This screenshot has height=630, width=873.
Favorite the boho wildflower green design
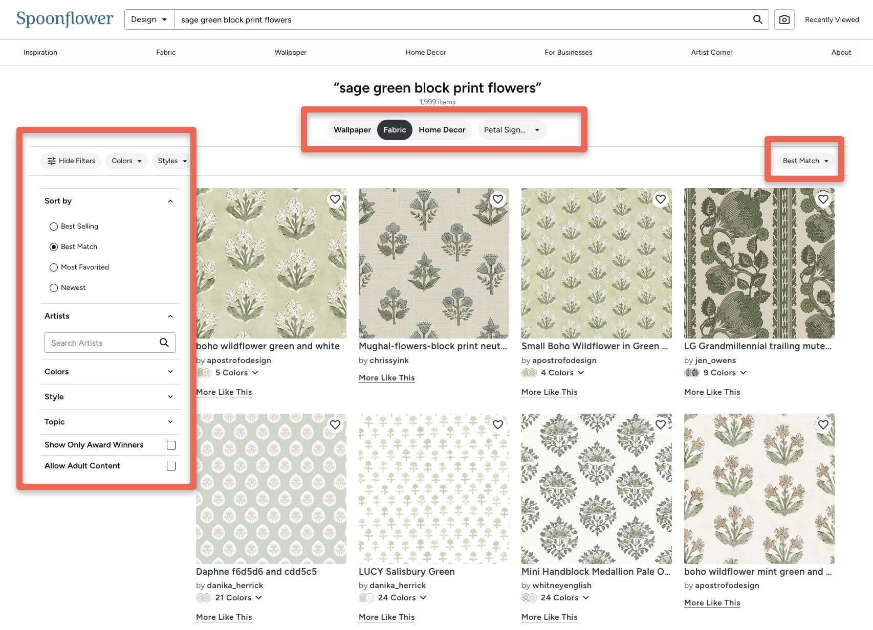335,199
